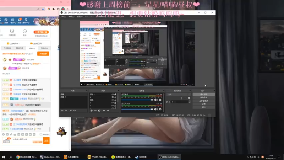Undock the Scenes panel via its corner icon
The image size is (284, 160).
87,91
